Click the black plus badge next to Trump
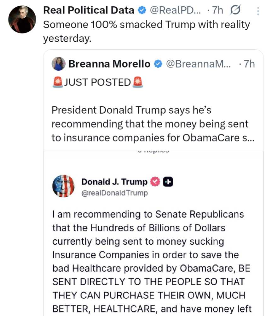Image resolution: width=272 pixels, height=316 pixels. pyautogui.click(x=168, y=182)
